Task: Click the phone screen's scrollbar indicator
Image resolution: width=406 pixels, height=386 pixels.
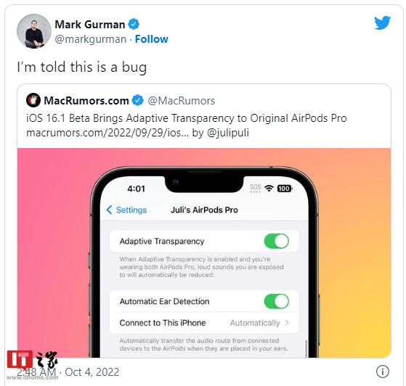Action: pos(306,349)
